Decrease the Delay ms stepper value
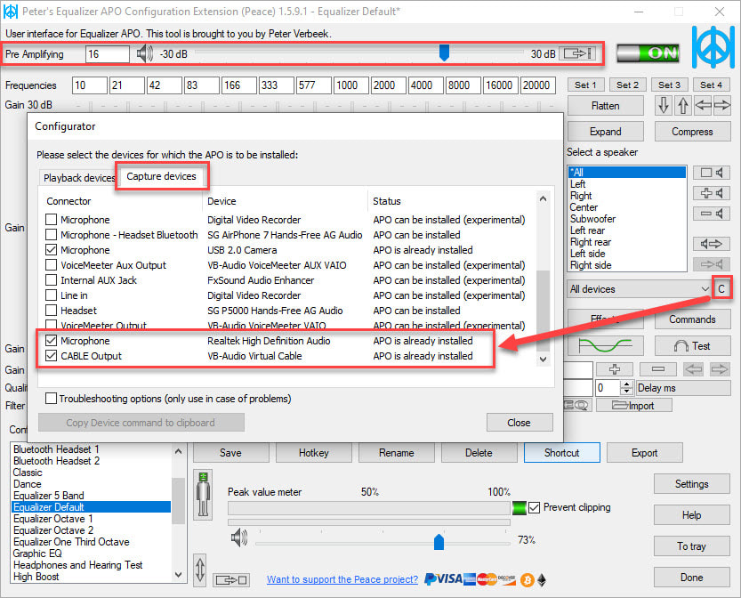Screen dimensions: 741x598 626,392
